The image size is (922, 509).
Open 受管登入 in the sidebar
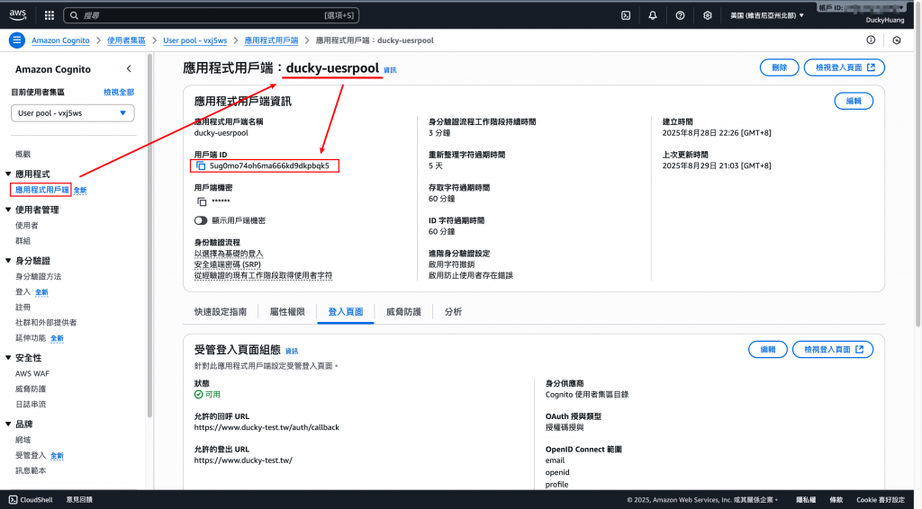(x=31, y=455)
